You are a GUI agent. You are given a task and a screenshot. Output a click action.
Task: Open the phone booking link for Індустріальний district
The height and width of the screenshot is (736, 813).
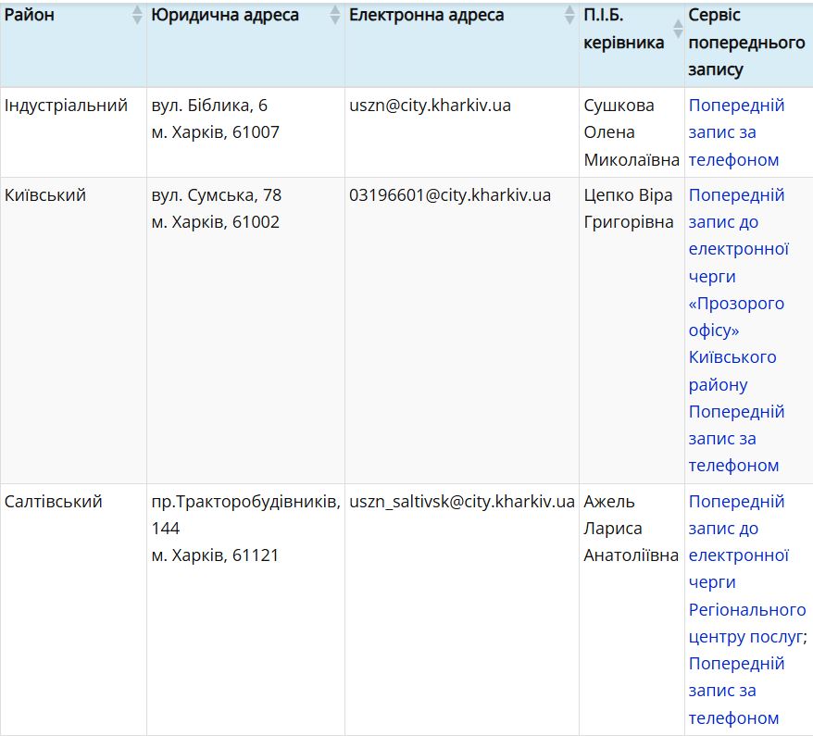[735, 132]
